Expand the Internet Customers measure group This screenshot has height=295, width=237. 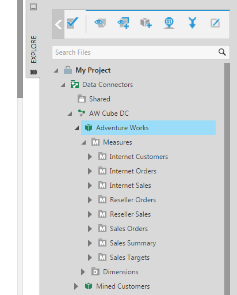pos(90,157)
